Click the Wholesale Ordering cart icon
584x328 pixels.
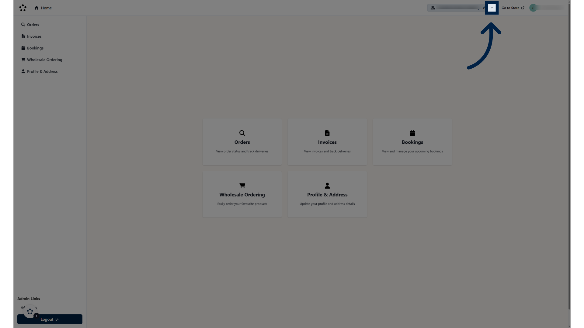pyautogui.click(x=242, y=186)
